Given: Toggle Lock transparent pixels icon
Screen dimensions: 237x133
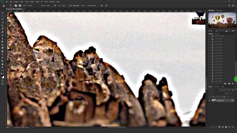Looking at the screenshot, I should pos(213,97).
